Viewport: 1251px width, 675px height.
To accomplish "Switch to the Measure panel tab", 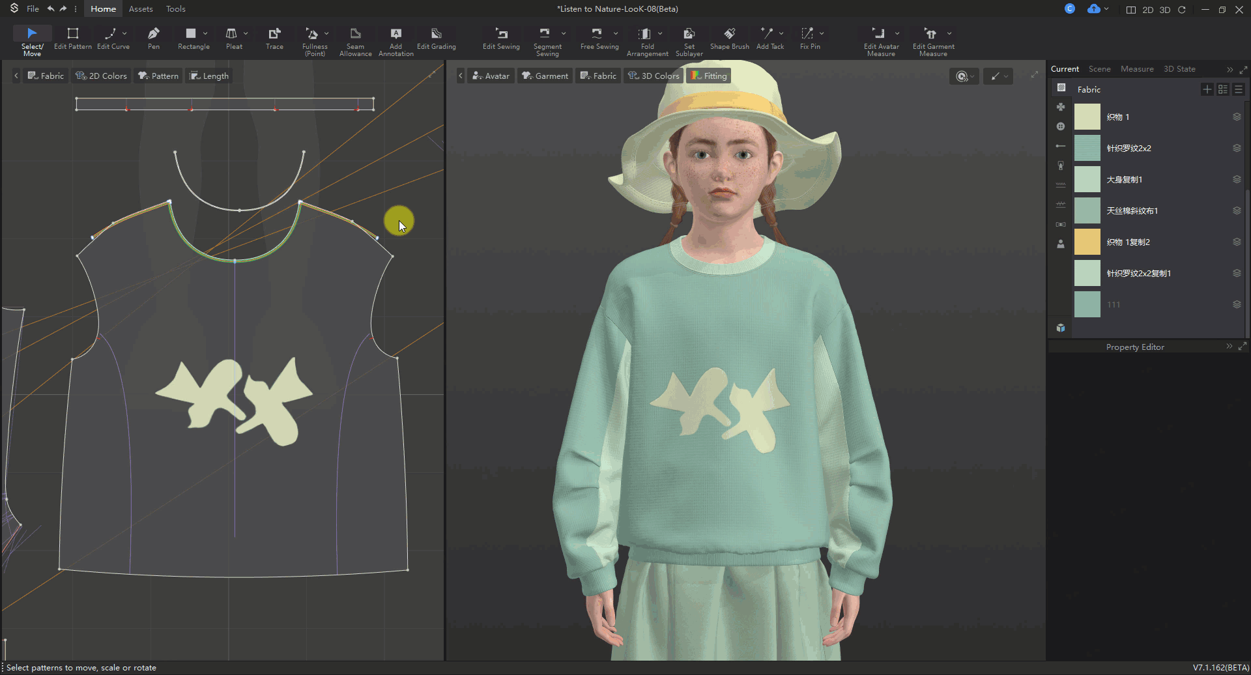I will [x=1136, y=69].
